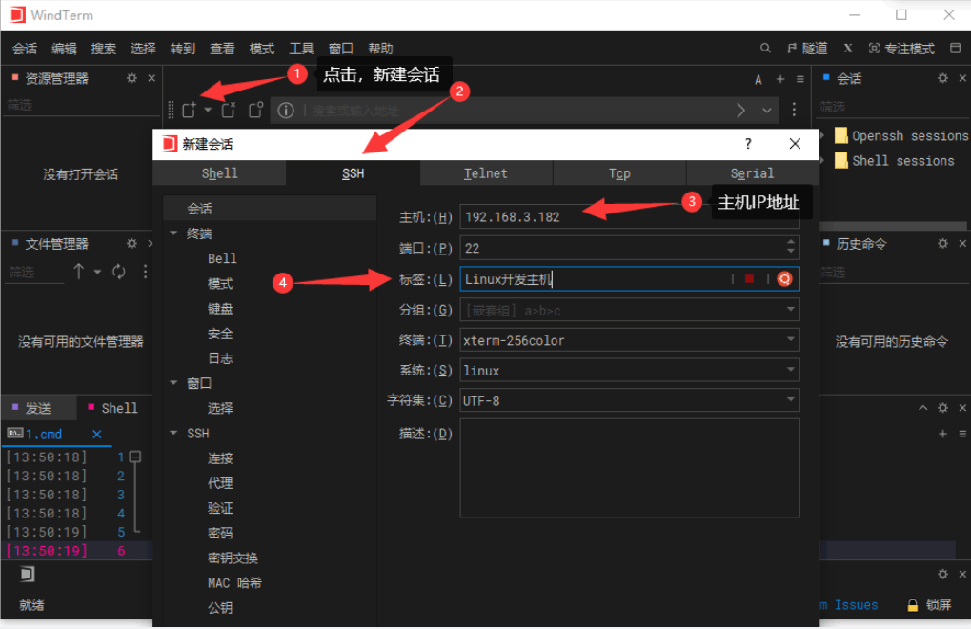Close the 1.cmd tab
The height and width of the screenshot is (629, 971).
tap(96, 434)
